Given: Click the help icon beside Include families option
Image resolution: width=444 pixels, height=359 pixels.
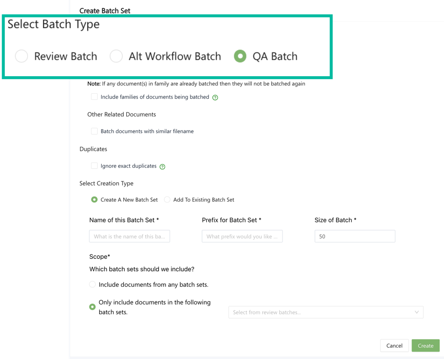Looking at the screenshot, I should click(215, 97).
